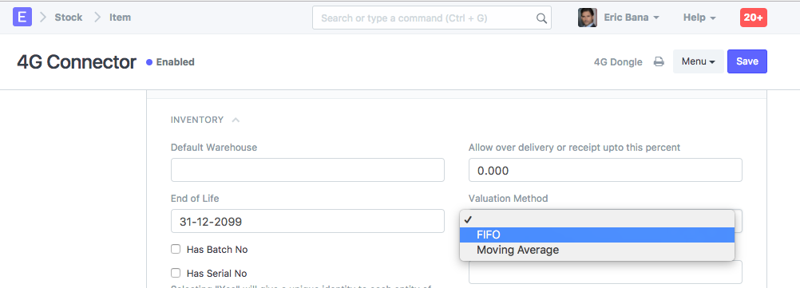Click the Save button
800x288 pixels.
click(x=747, y=61)
